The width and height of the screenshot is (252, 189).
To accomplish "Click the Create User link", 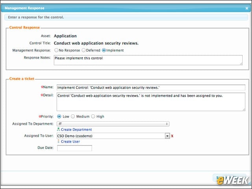I will point(70,142).
